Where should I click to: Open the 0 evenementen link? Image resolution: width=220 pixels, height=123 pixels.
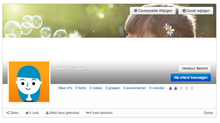point(135,88)
